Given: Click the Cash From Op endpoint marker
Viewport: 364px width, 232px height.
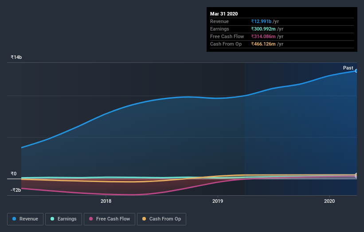Looking at the screenshot, I should (356, 175).
